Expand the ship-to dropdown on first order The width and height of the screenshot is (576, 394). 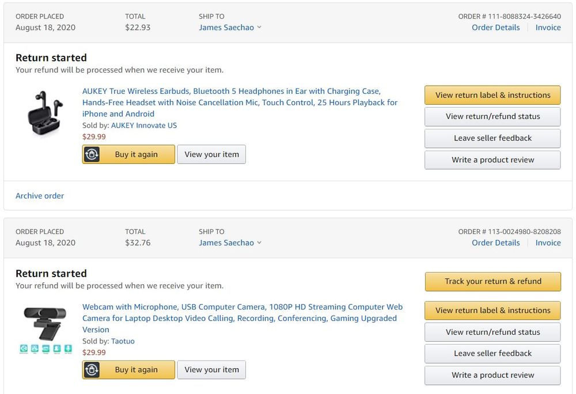259,28
